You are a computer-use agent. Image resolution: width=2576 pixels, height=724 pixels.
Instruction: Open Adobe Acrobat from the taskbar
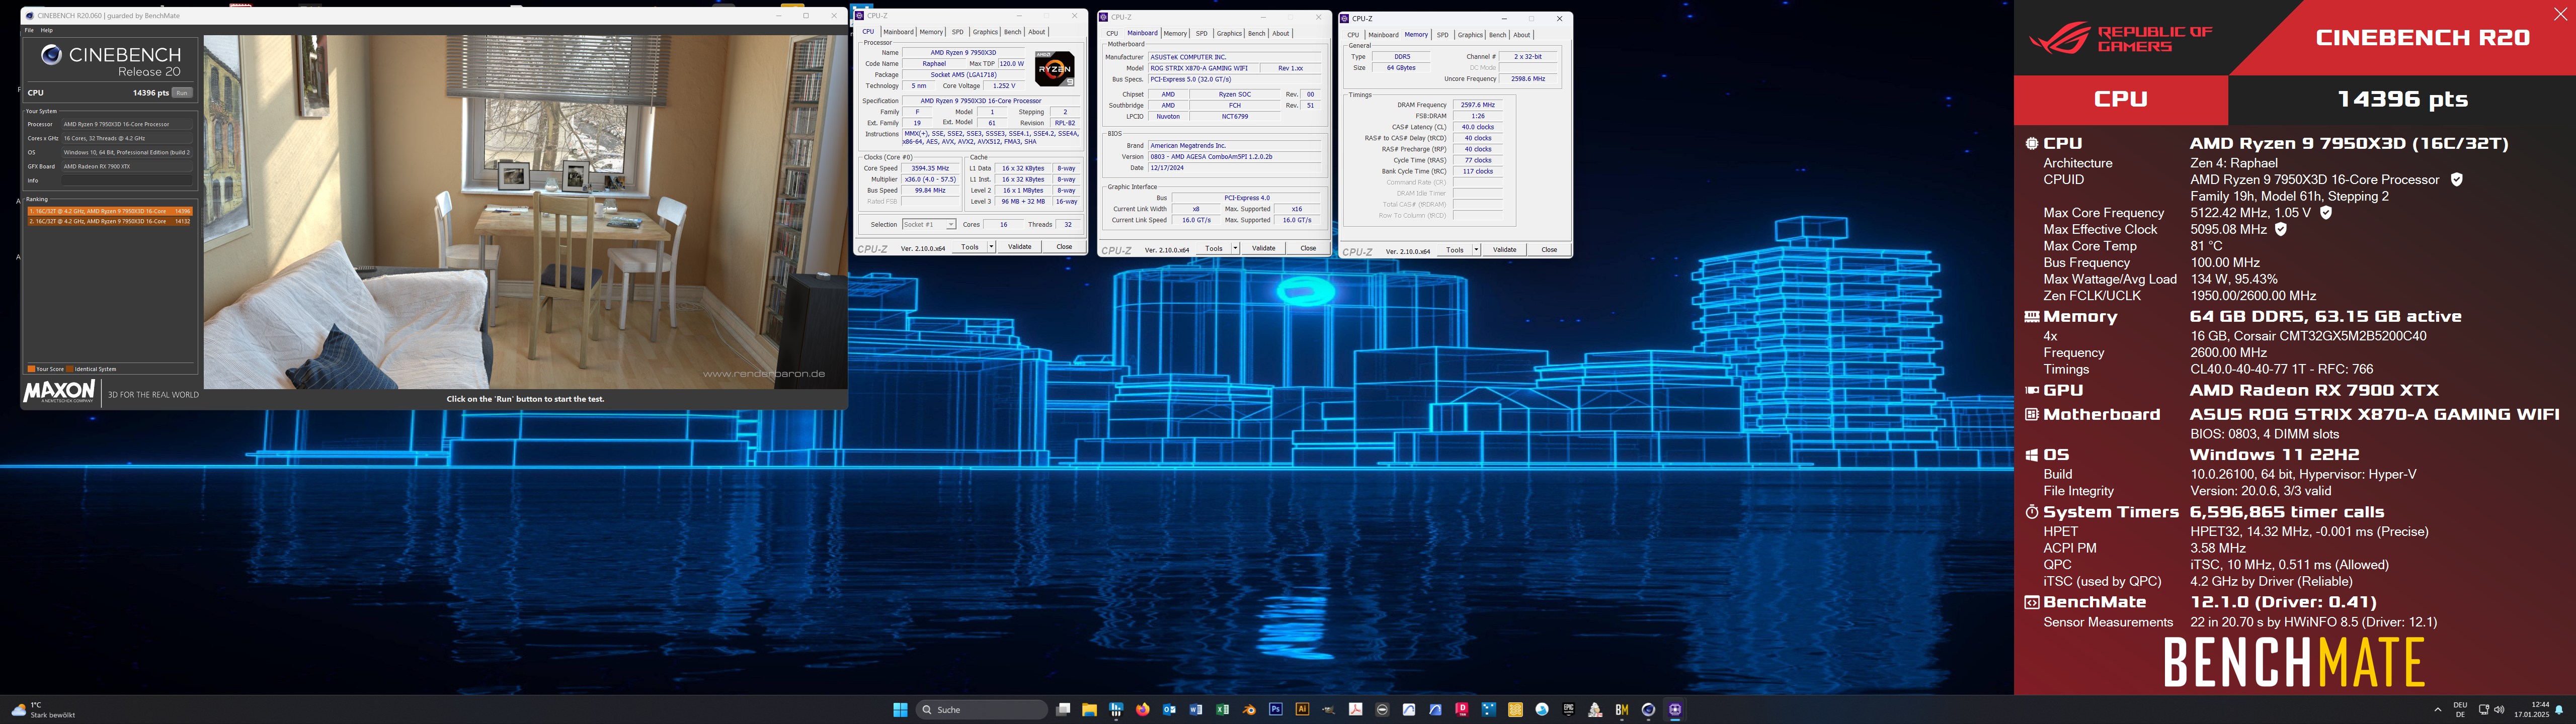coord(1356,709)
